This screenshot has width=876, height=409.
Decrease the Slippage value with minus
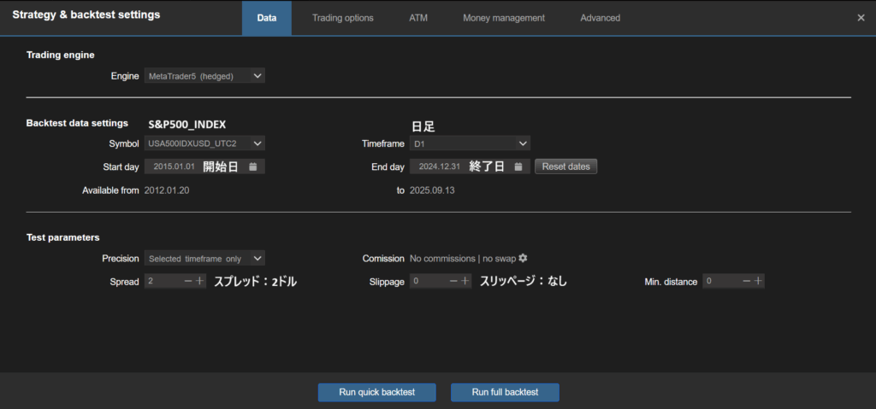point(453,281)
